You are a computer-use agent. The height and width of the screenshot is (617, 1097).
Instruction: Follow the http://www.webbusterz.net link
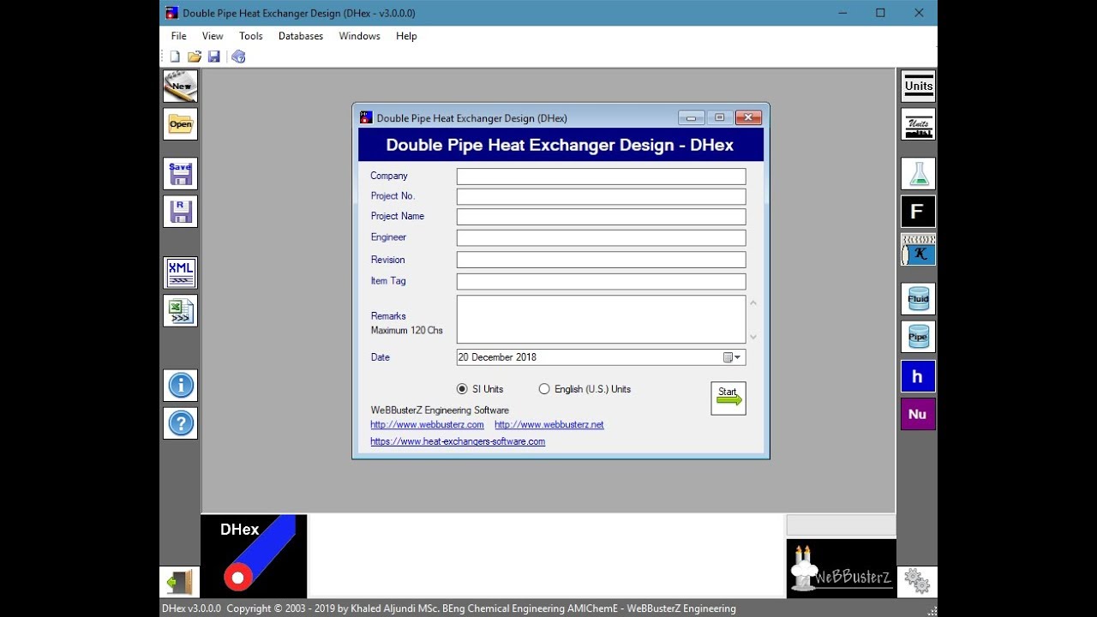pyautogui.click(x=549, y=425)
